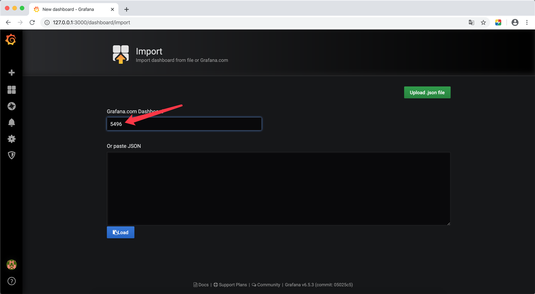The width and height of the screenshot is (535, 294).
Task: Open the translate page icon
Action: click(471, 22)
